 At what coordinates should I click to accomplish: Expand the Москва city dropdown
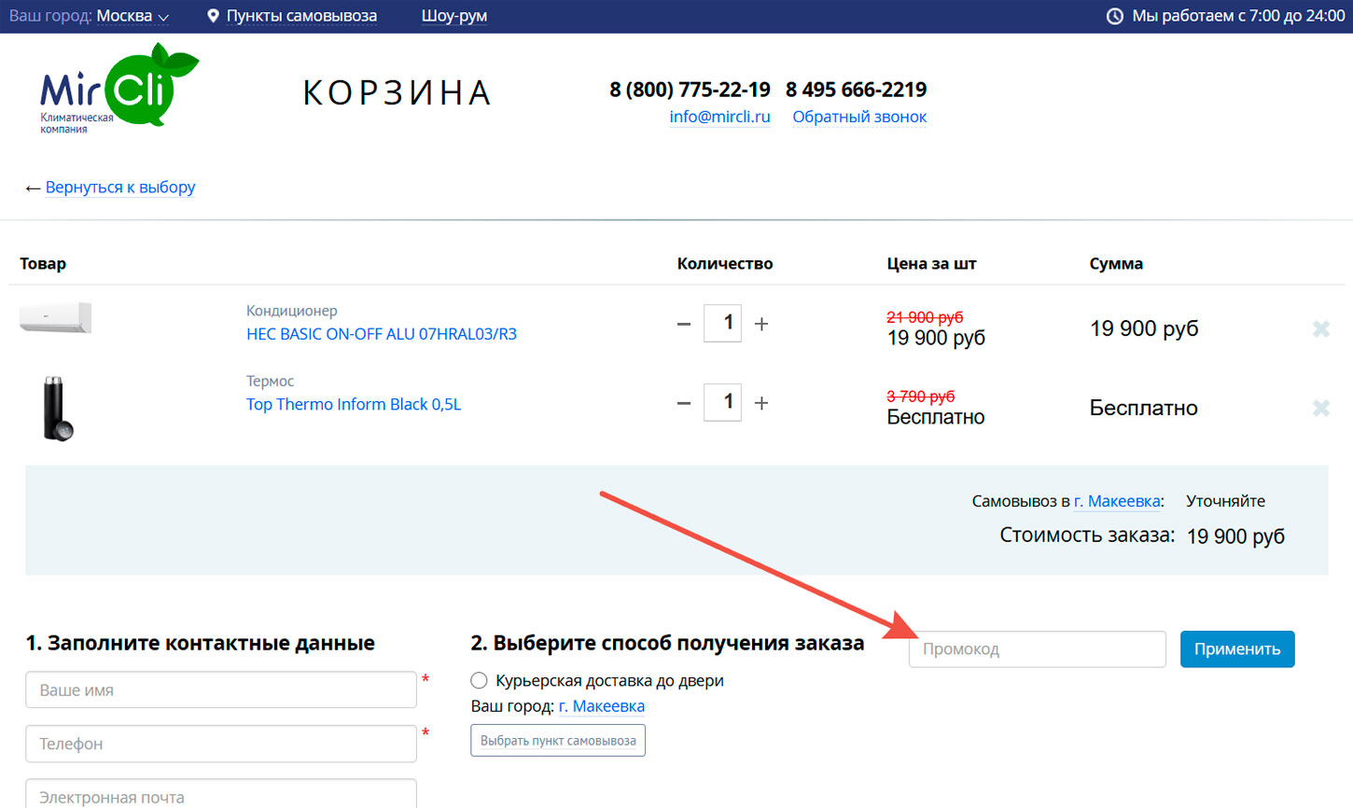133,16
